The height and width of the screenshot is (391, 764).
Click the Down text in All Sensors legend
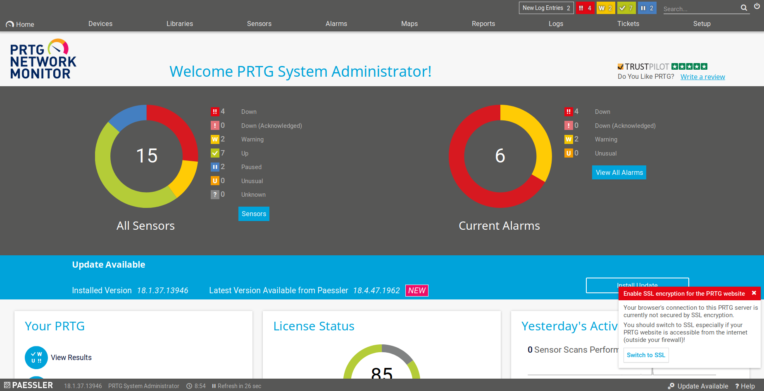tap(249, 112)
